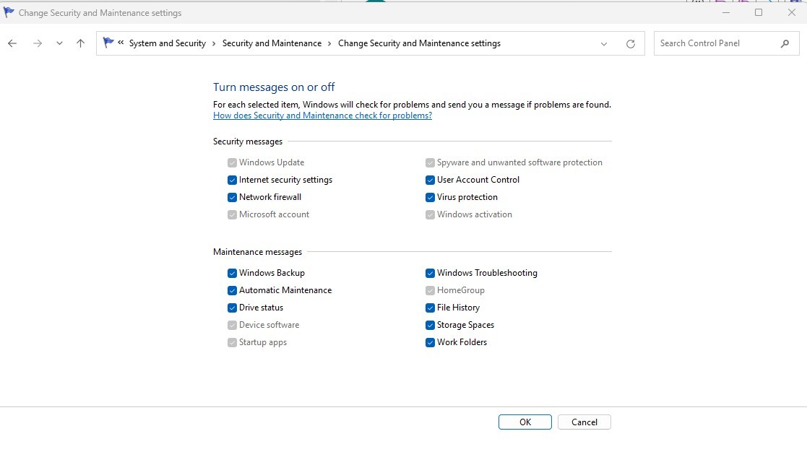
Task: Expand hidden breadcrumb double-chevron
Action: [121, 43]
